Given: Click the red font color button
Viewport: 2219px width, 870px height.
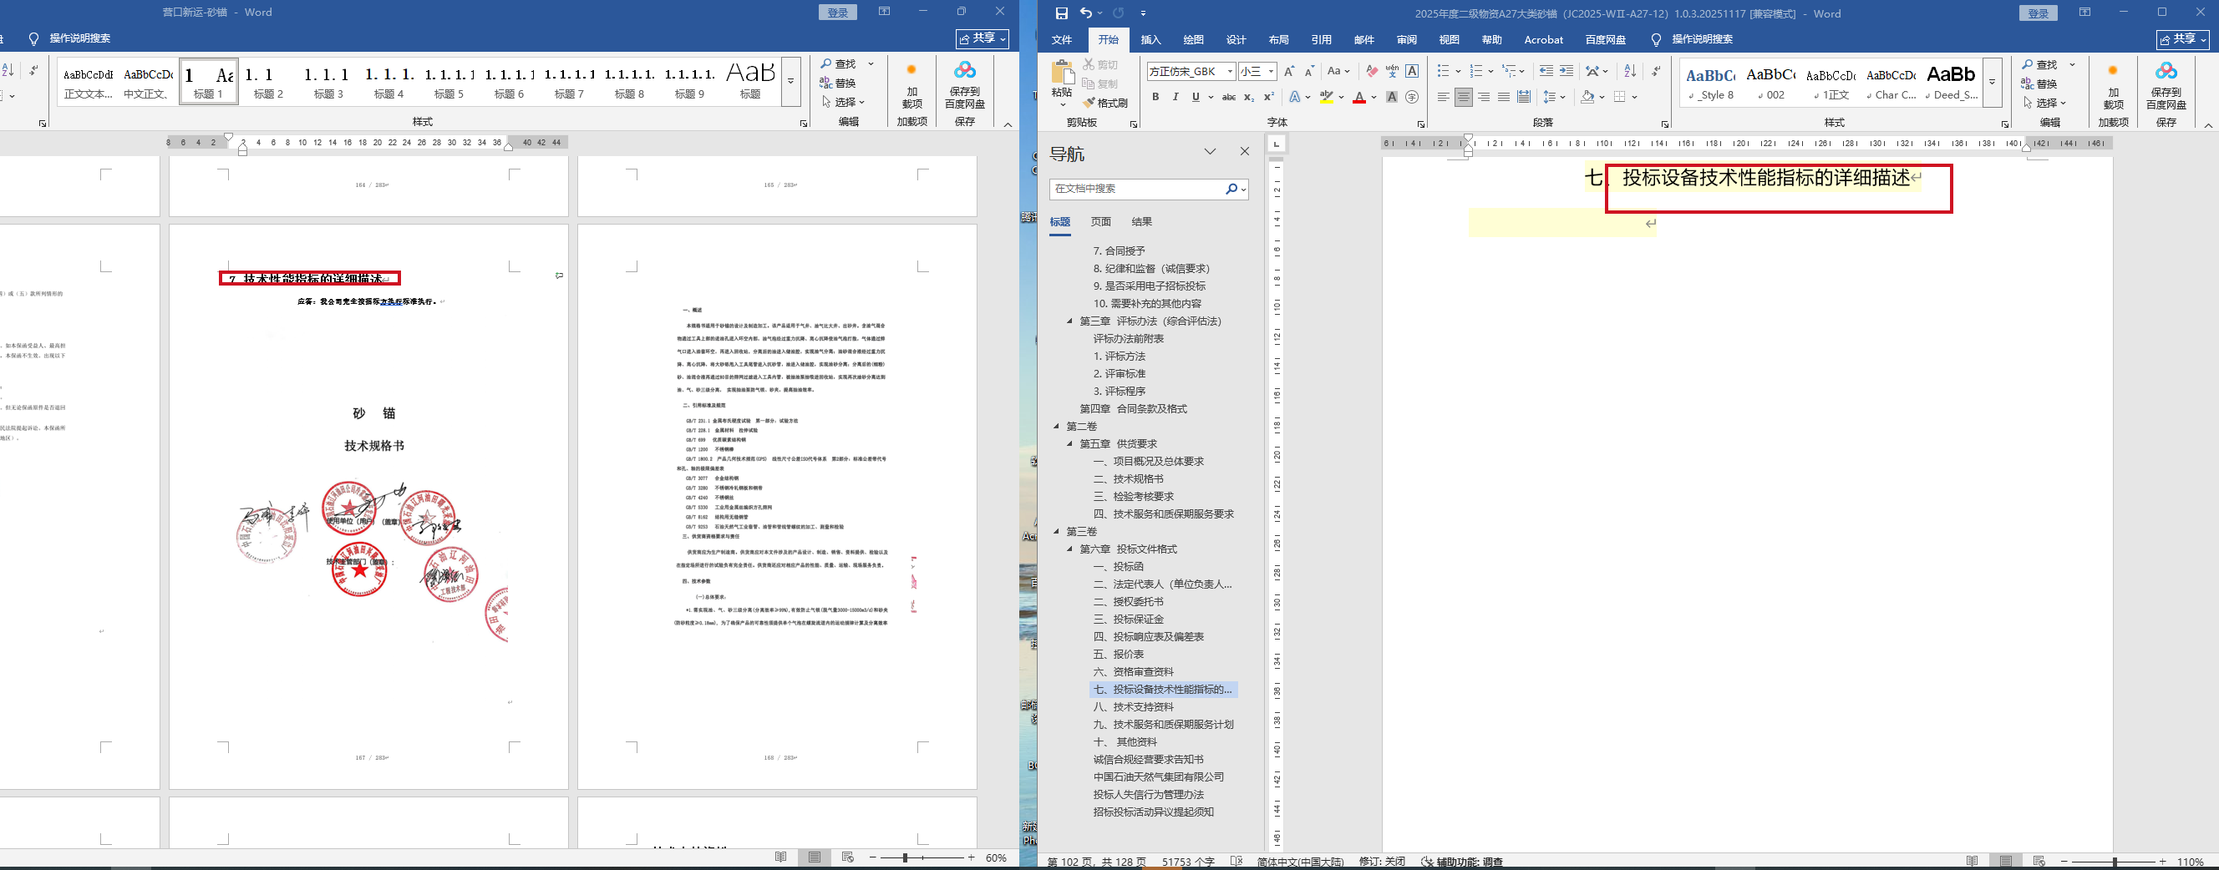Looking at the screenshot, I should 1359,97.
